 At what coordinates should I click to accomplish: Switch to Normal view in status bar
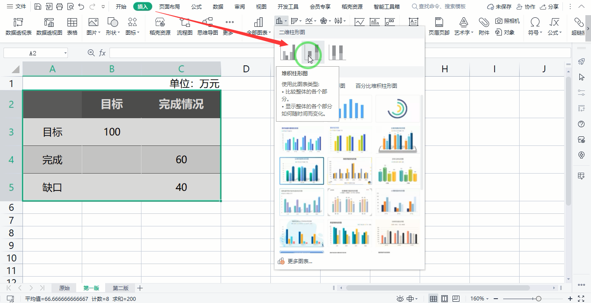coord(433,299)
